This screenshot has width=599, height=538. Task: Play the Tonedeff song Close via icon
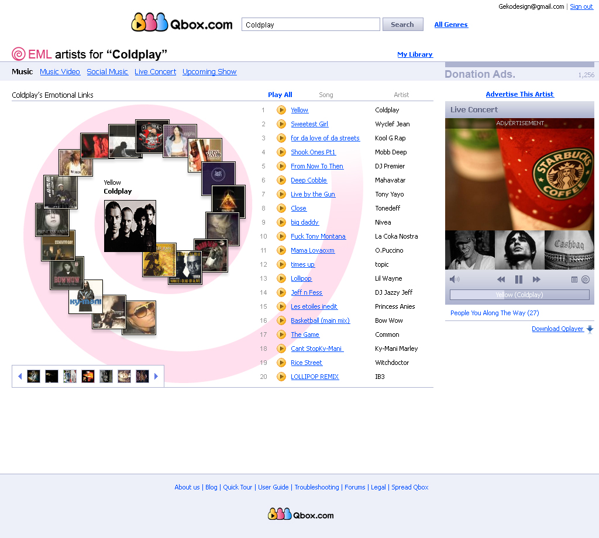(281, 208)
